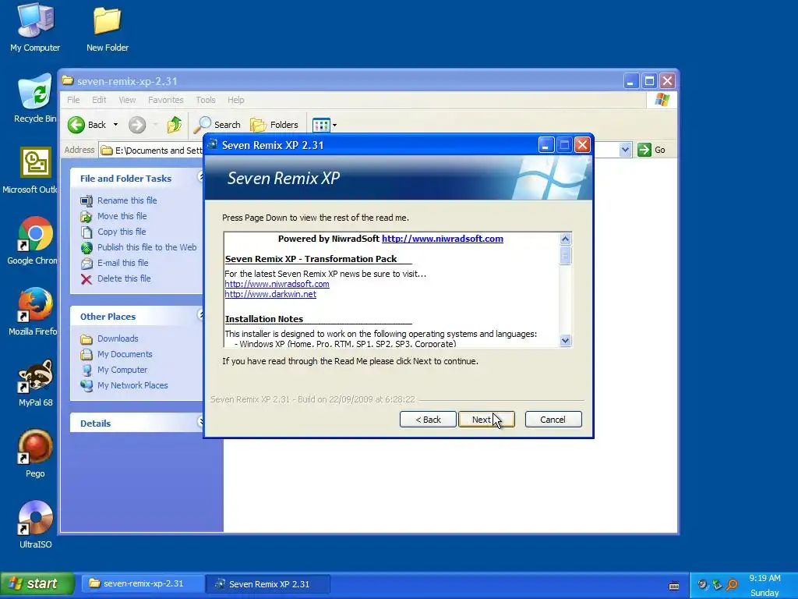Open Favorites menu in Explorer
The width and height of the screenshot is (798, 599).
[165, 100]
